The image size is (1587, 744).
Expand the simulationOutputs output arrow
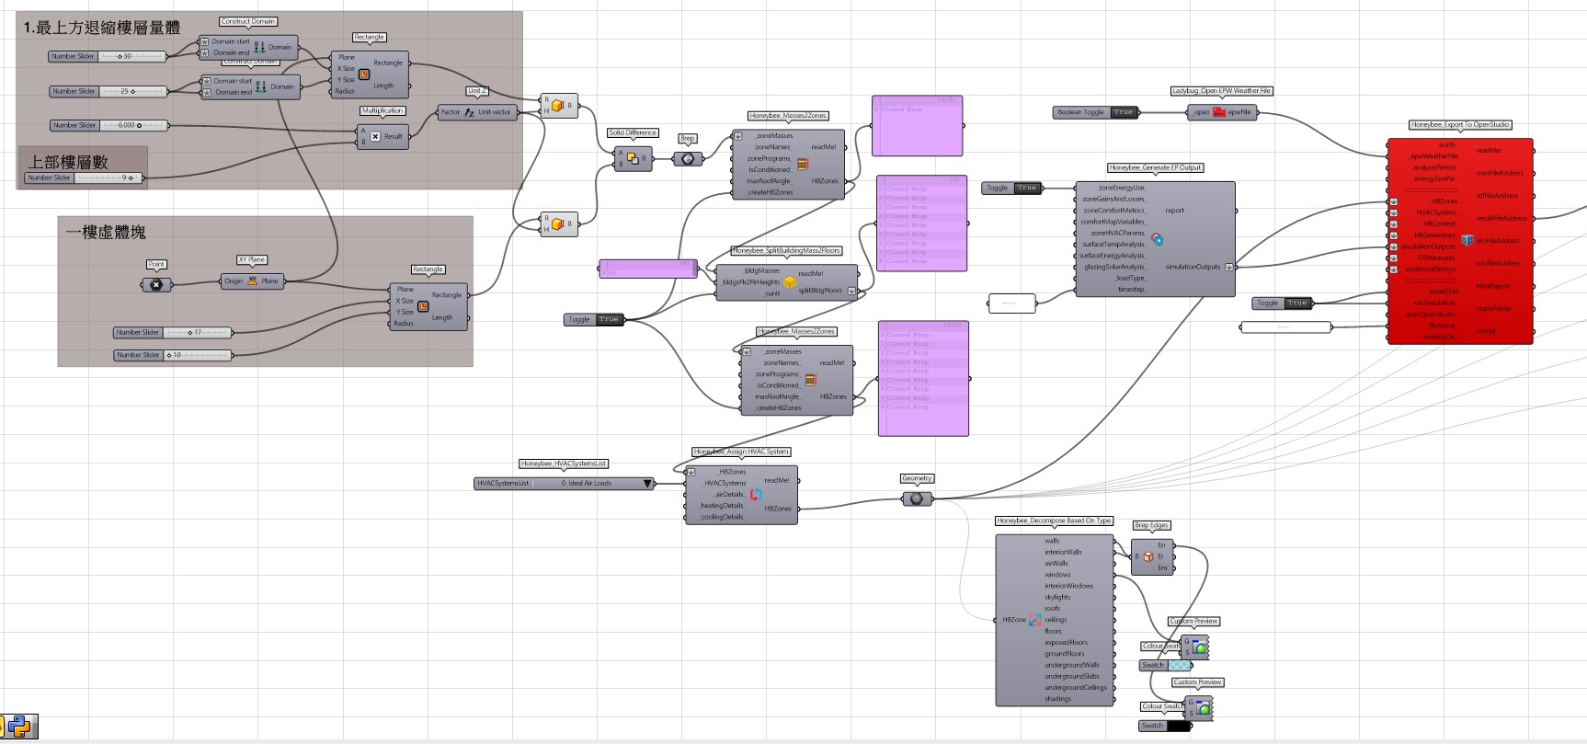[1229, 267]
